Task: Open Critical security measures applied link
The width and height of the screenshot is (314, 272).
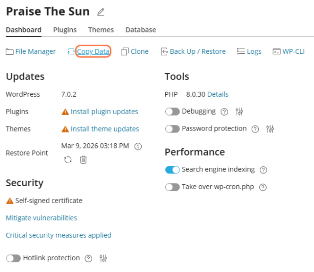Action: [x=59, y=235]
